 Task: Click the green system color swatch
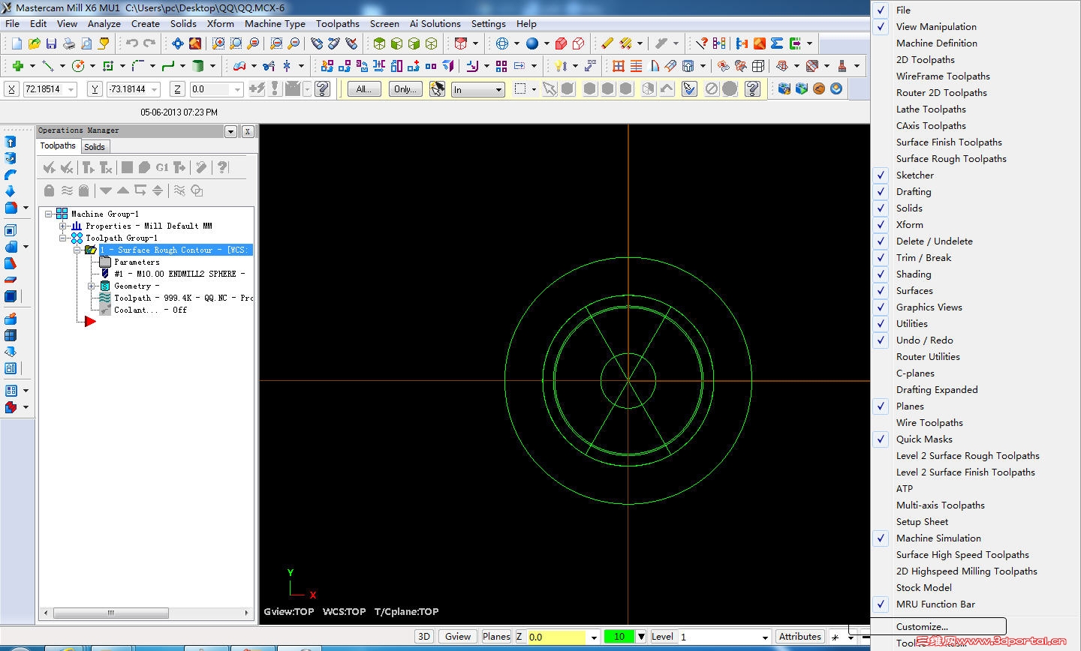[619, 637]
